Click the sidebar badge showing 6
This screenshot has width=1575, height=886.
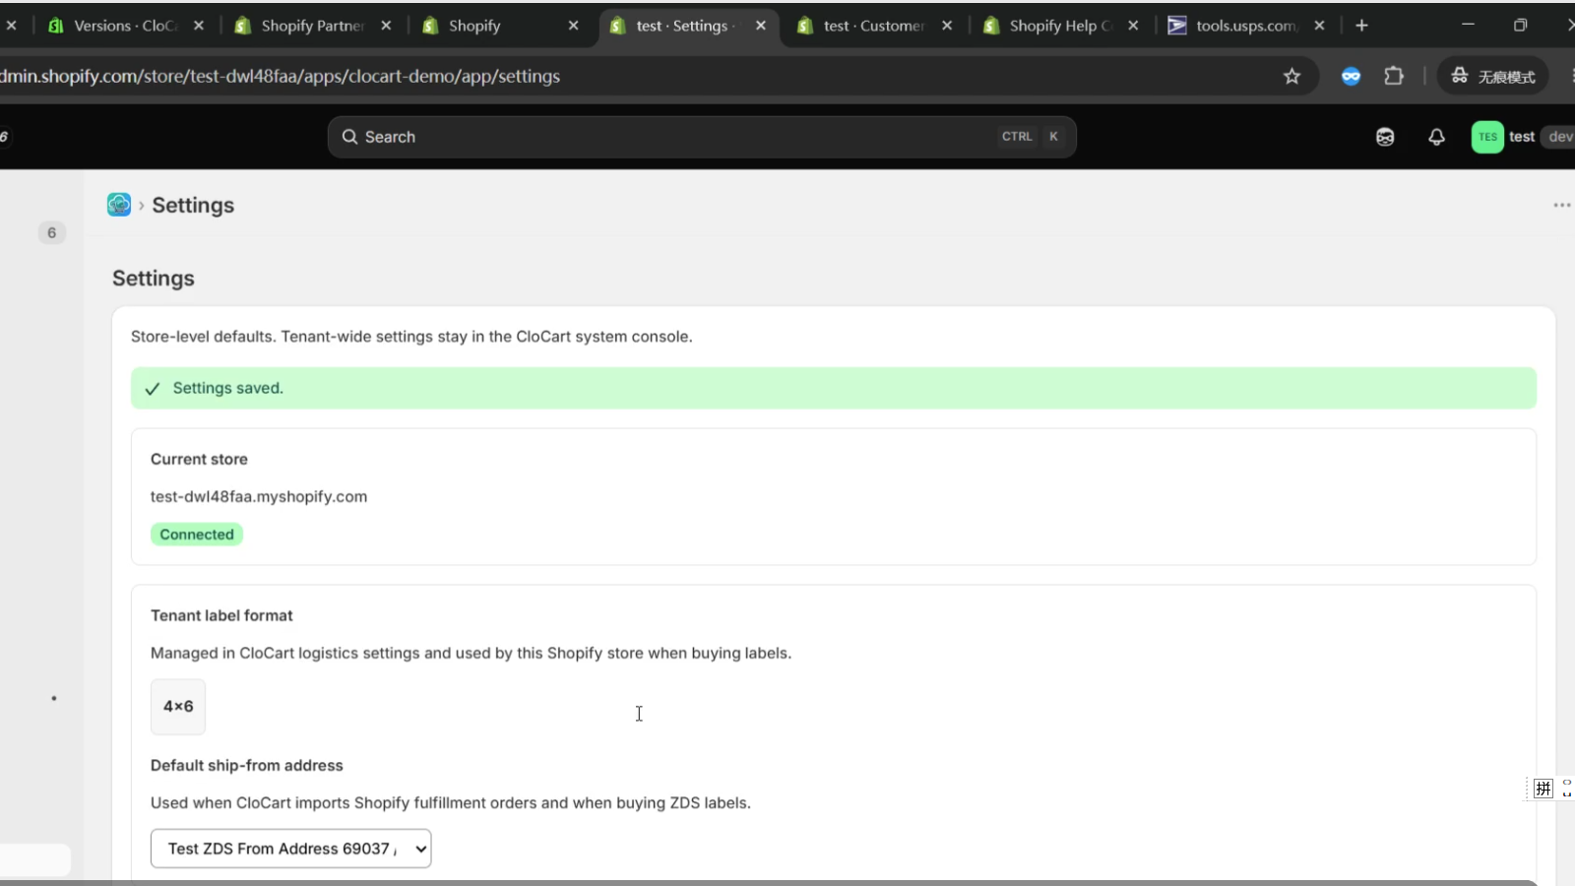click(52, 232)
